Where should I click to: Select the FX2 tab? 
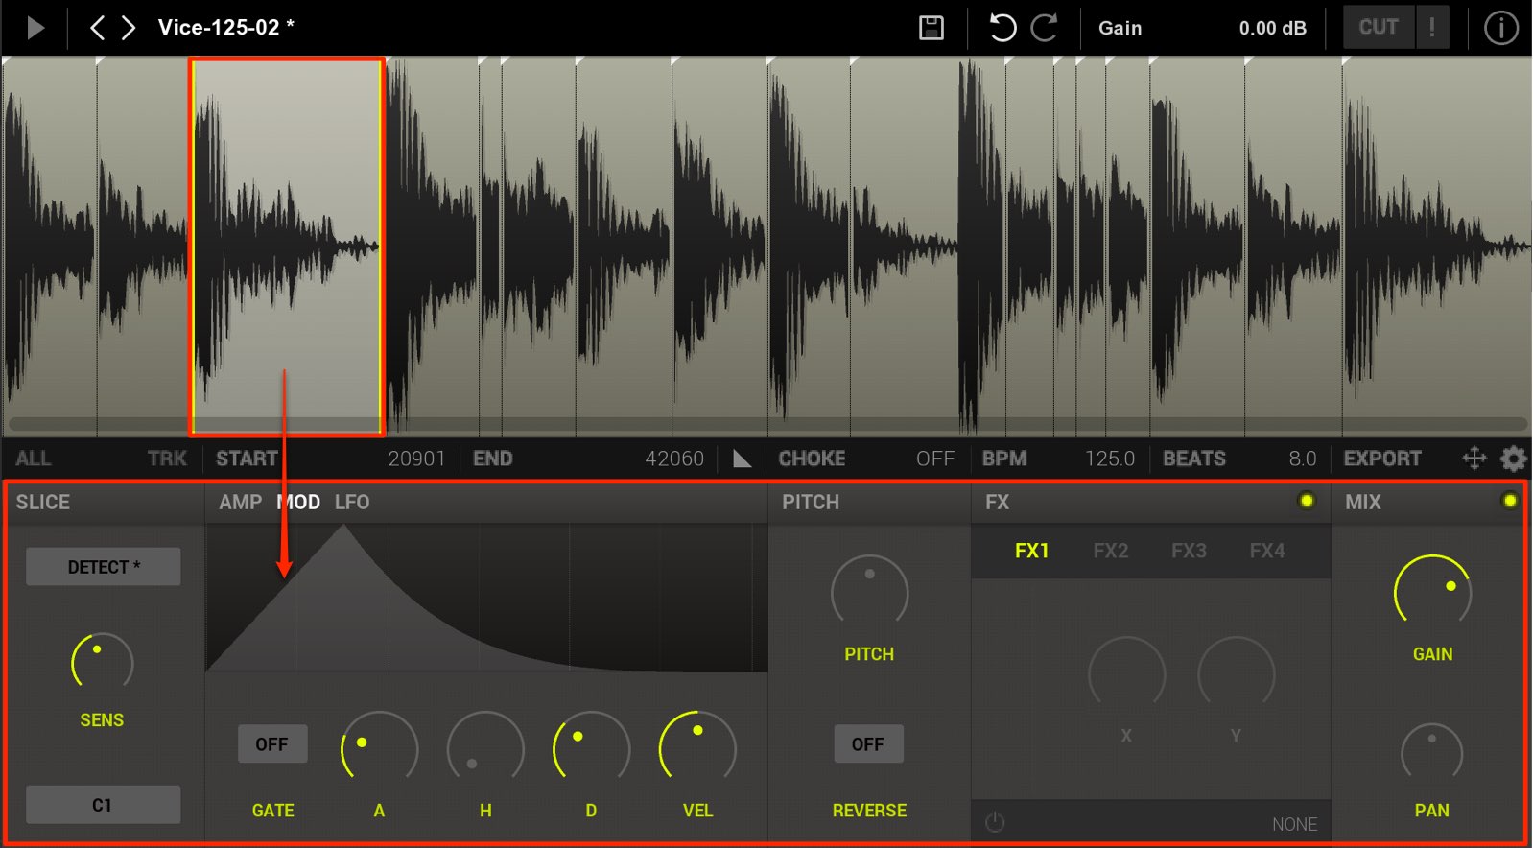(x=1111, y=551)
